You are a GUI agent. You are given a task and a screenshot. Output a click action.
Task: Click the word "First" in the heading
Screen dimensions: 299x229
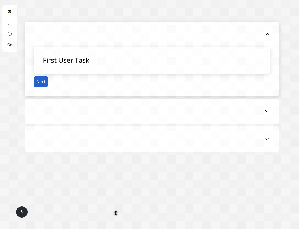[50, 60]
